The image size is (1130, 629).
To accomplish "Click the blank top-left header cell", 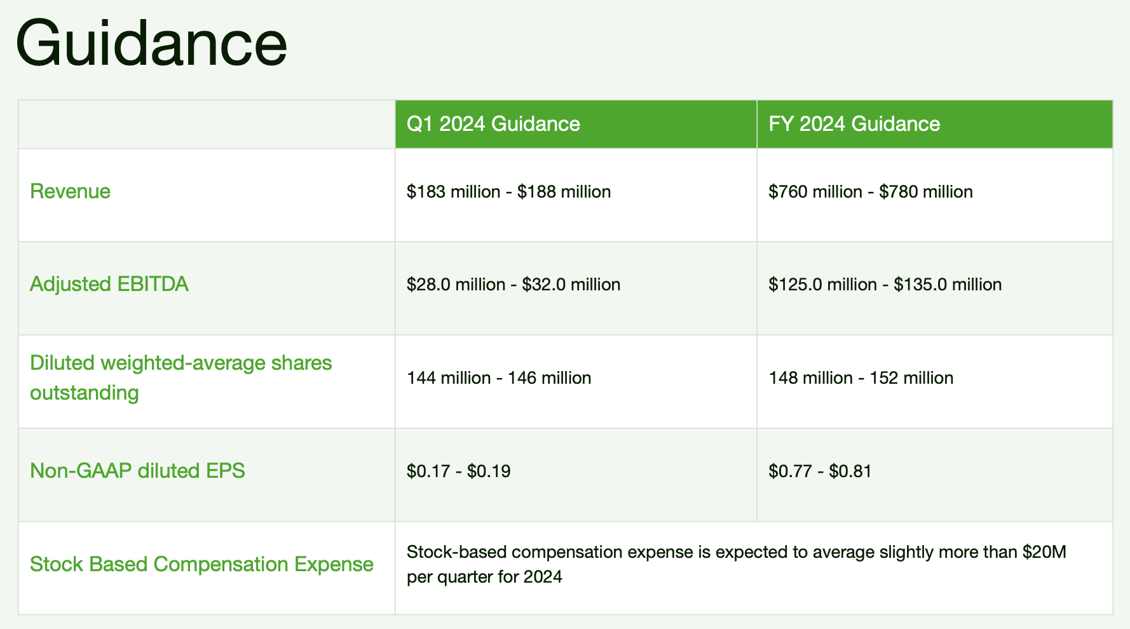I will (207, 124).
